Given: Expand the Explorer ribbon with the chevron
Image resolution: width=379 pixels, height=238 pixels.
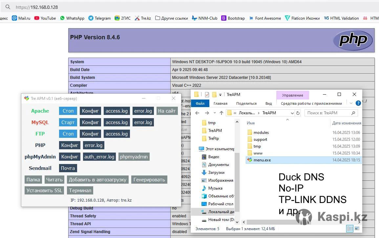Looking at the screenshot, I should (351, 103).
